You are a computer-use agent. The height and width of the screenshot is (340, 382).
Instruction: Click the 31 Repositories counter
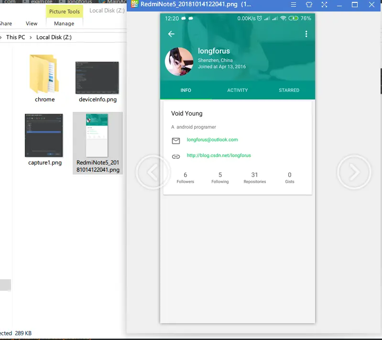pos(254,178)
